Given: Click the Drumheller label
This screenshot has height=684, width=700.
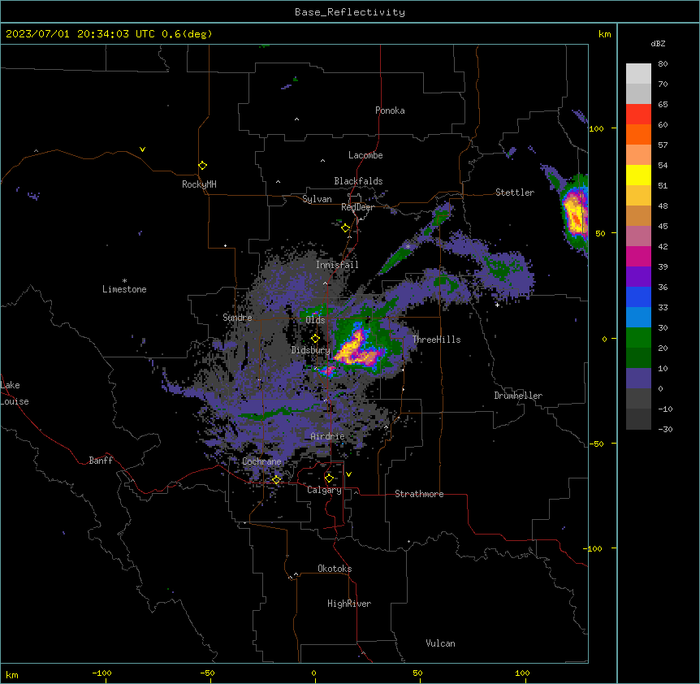Looking at the screenshot, I should pyautogui.click(x=518, y=396).
